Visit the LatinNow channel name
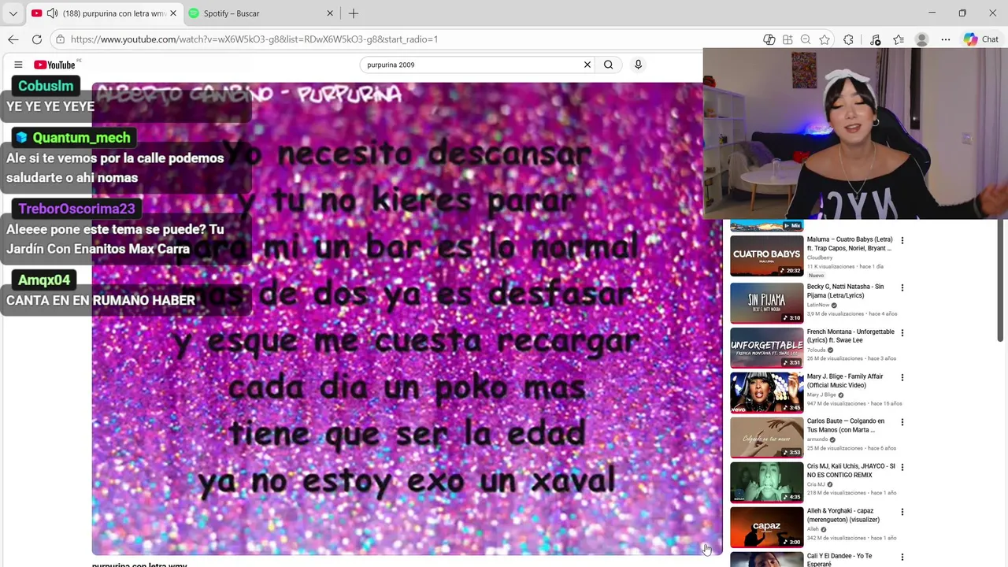 (x=818, y=305)
